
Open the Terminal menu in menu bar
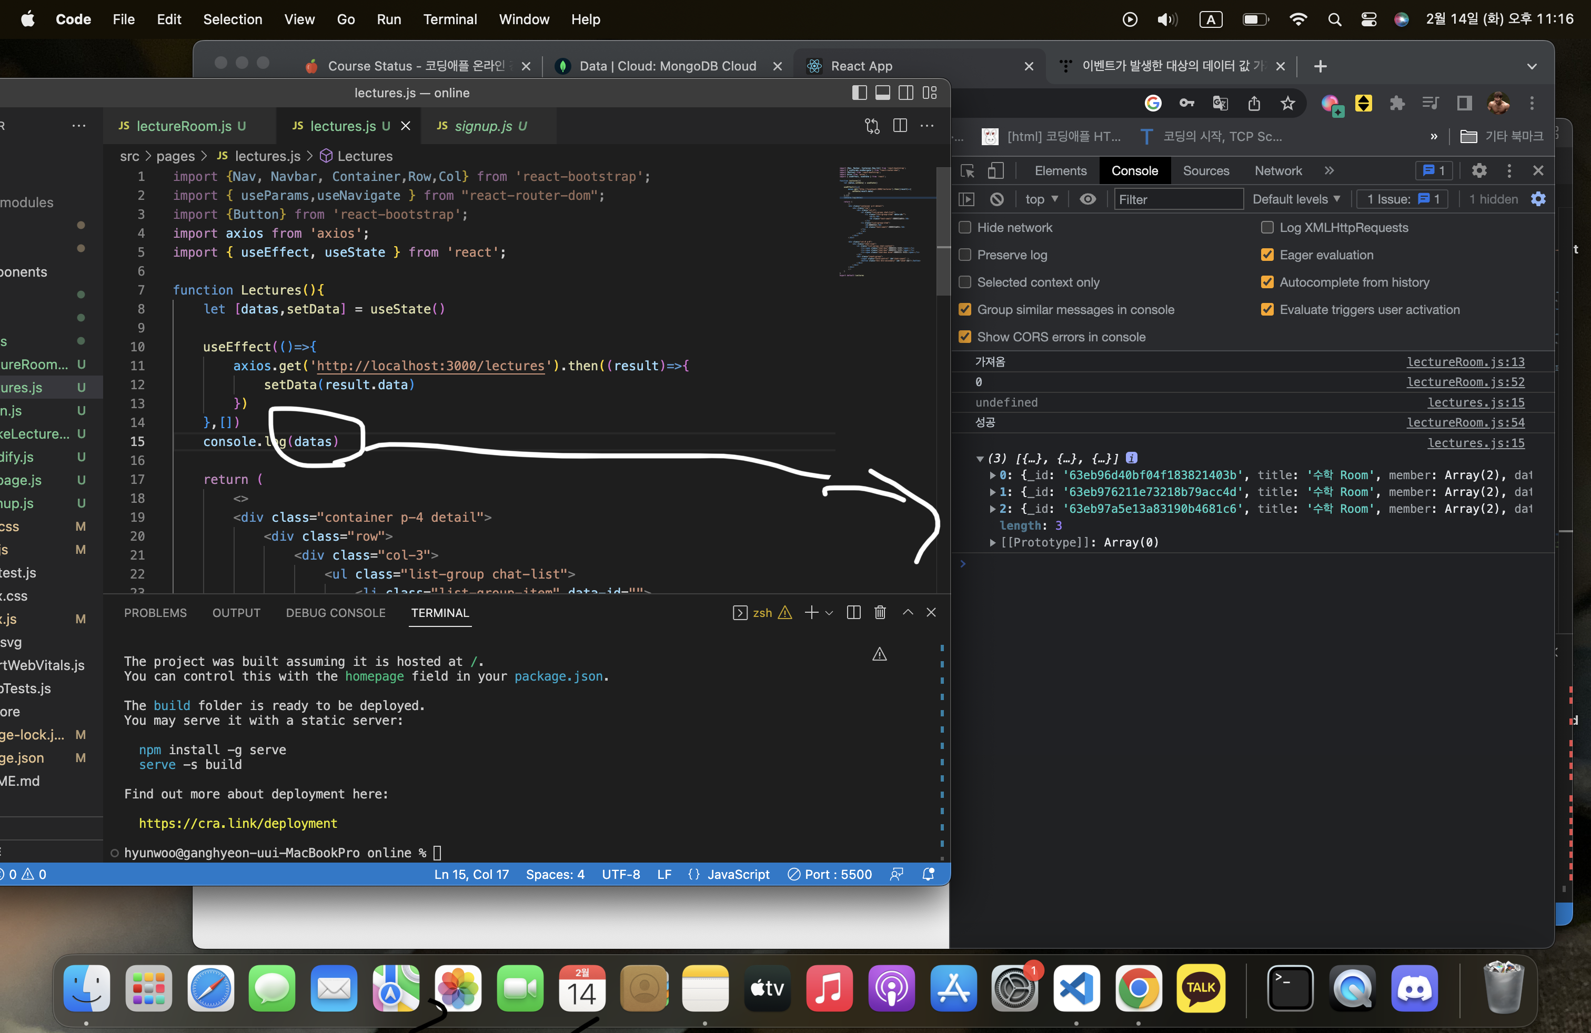(449, 19)
